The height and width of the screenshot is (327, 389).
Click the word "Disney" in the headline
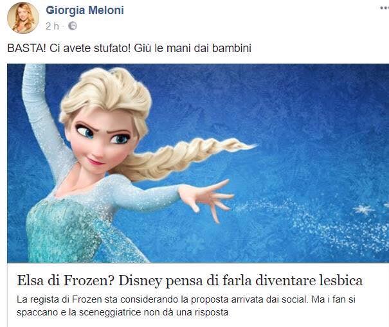[140, 281]
